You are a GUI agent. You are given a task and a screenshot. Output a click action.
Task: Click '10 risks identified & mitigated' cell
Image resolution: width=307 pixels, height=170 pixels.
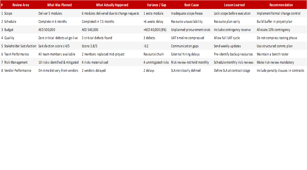(58, 63)
